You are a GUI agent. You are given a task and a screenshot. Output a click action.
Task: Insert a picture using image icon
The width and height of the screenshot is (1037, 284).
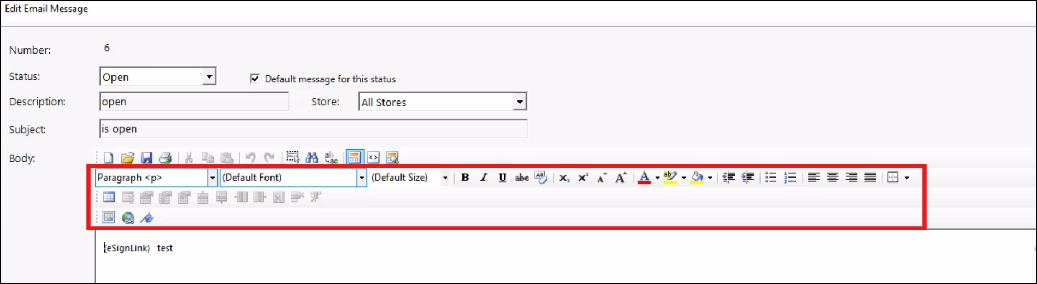coord(109,218)
